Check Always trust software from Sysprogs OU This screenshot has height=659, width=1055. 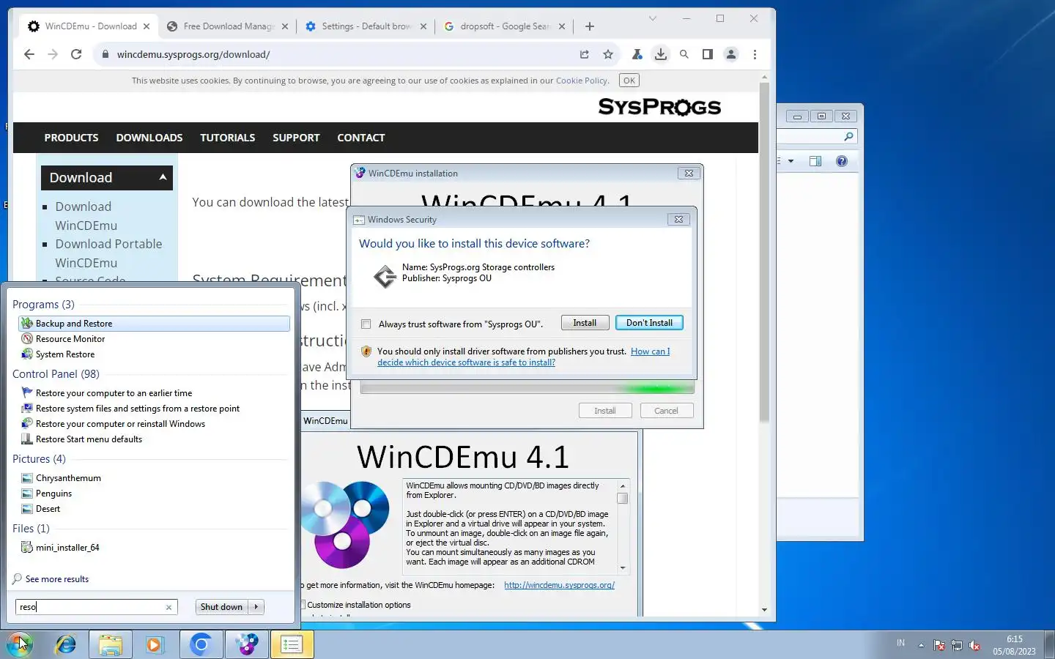coord(366,324)
